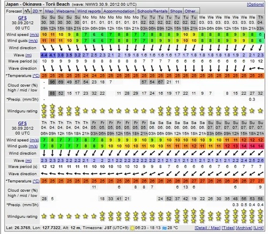
Task: Click the Th 04. 03h column header
Action: [260, 23]
